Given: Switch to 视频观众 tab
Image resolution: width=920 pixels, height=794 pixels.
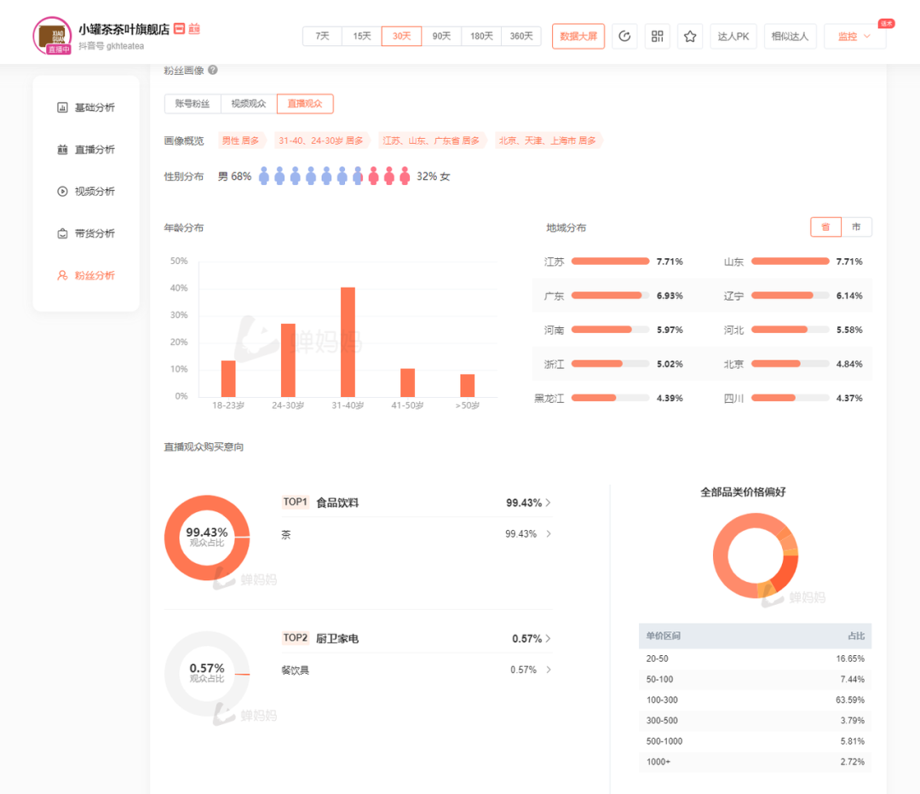Looking at the screenshot, I should [x=249, y=104].
